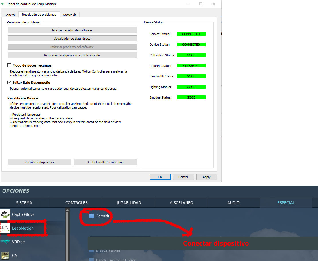The width and height of the screenshot is (318, 261).
Task: Click Restaurar configuración predeterminada
Action: (72, 55)
